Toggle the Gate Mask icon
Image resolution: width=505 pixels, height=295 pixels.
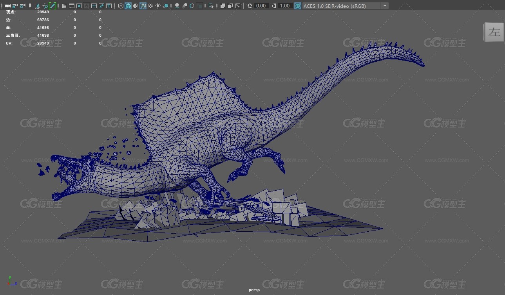[87, 6]
